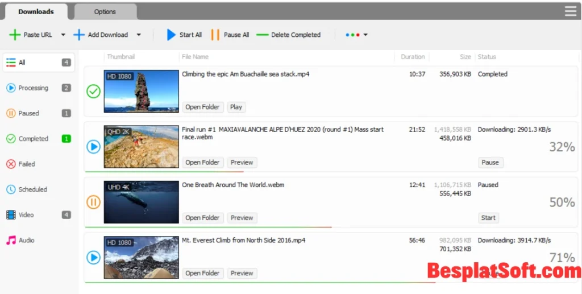Preview One Breath Around The World
The image size is (582, 294).
(242, 218)
